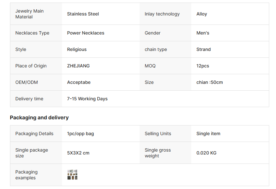Click the Religious style value
The height and width of the screenshot is (189, 276).
point(77,49)
